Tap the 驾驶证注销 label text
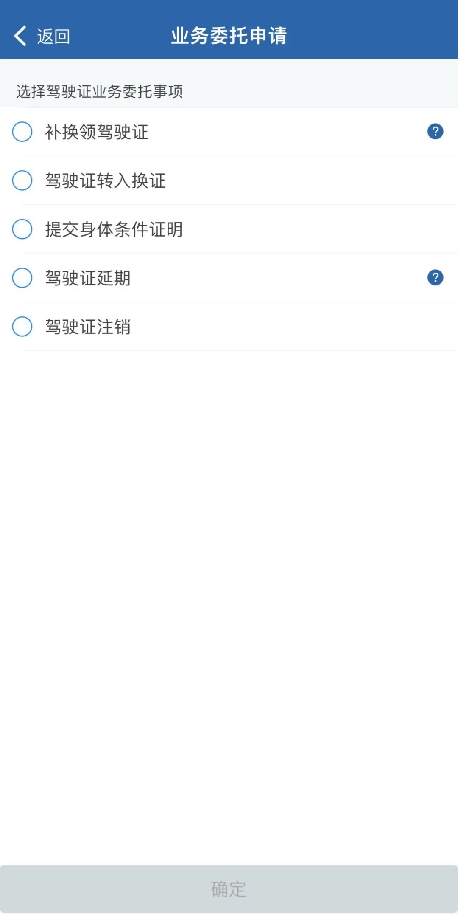Screen dimensions: 458x914 tap(88, 327)
